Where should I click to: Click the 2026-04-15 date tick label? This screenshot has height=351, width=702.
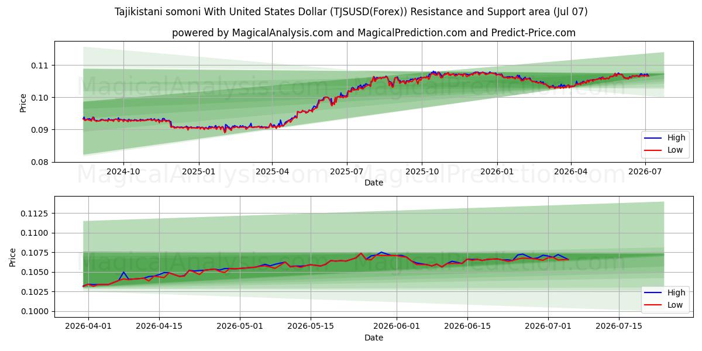(x=160, y=326)
